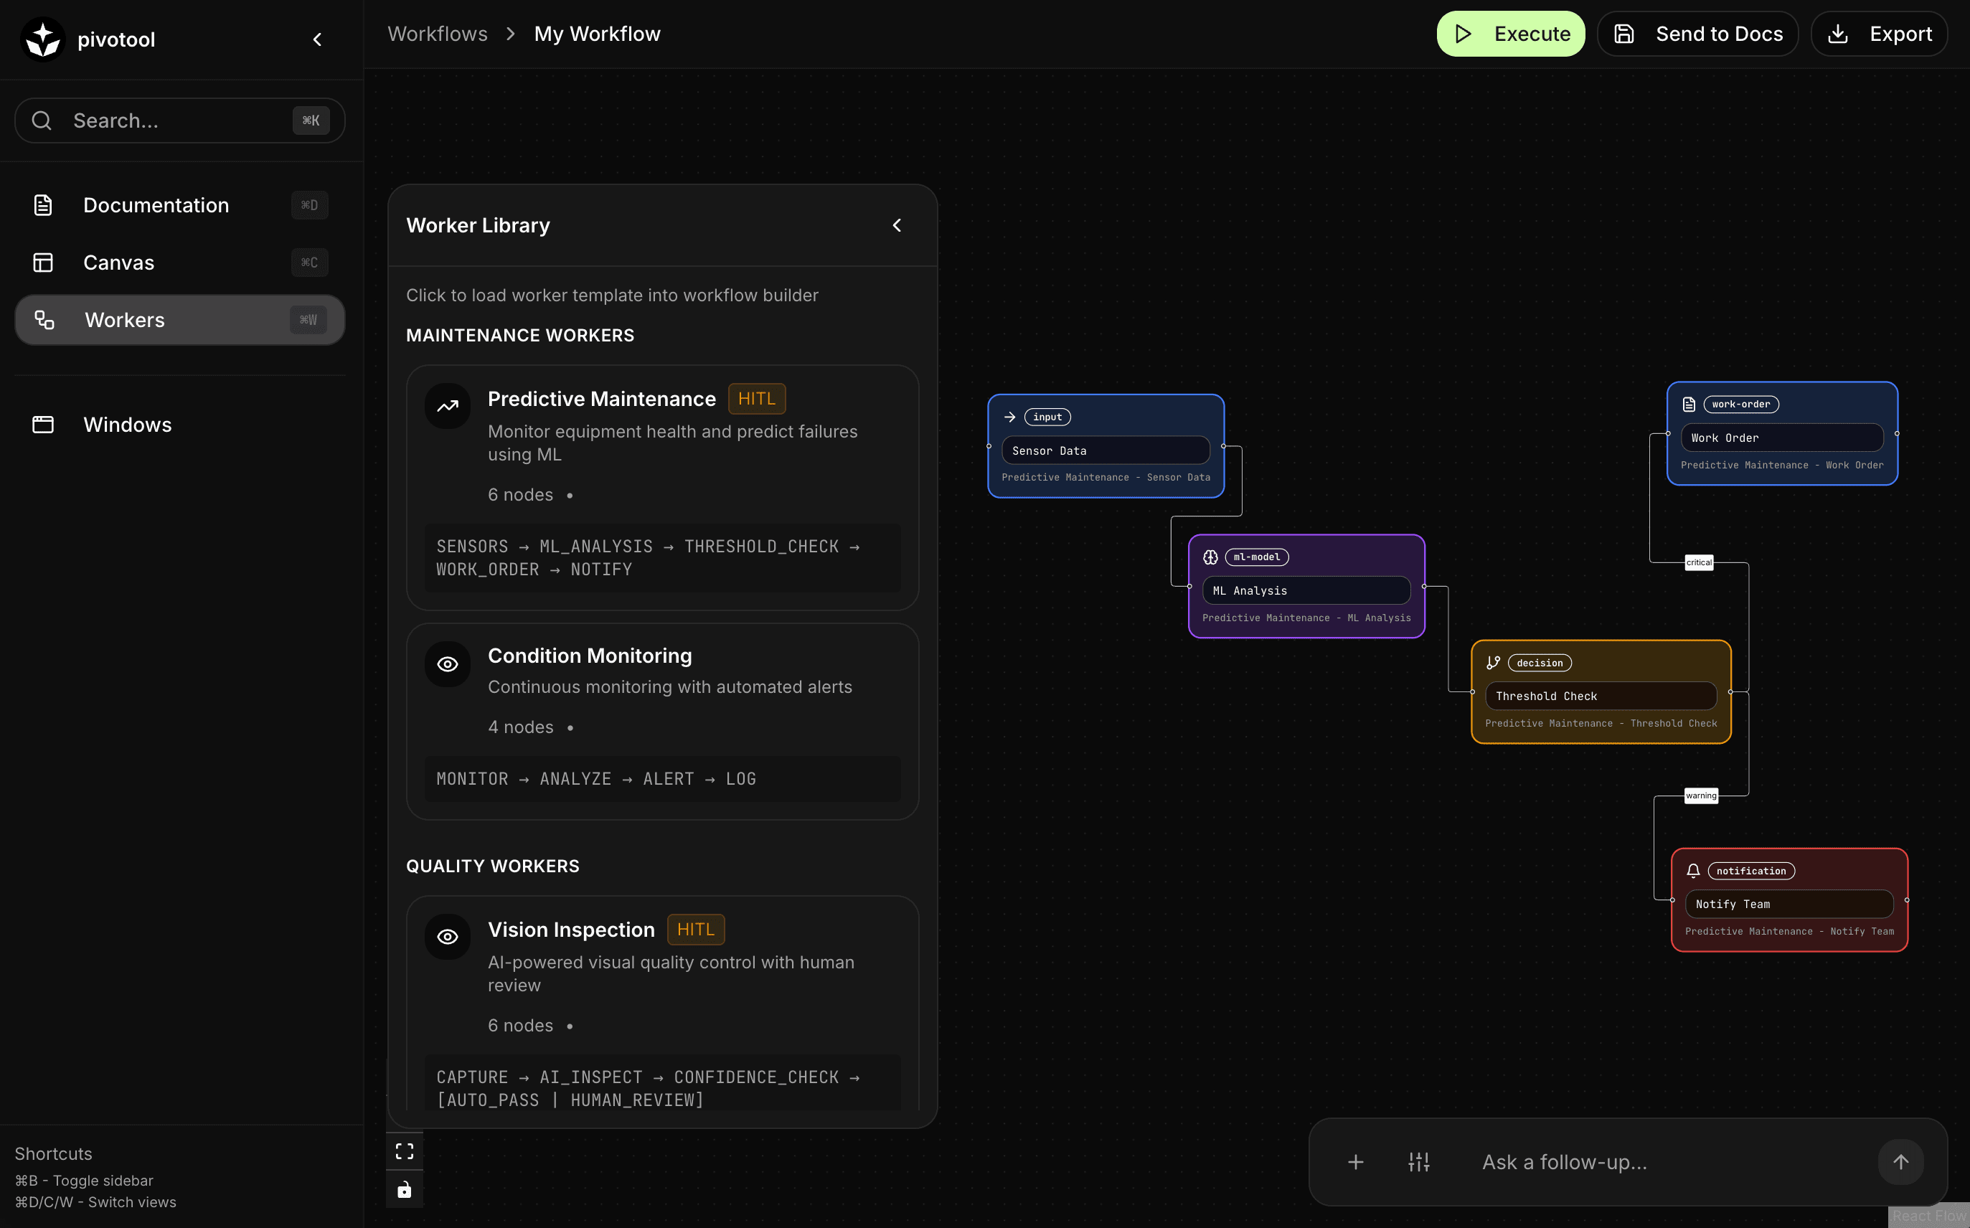Click the Condition Monitoring eye icon
The image size is (1970, 1228).
pyautogui.click(x=448, y=664)
